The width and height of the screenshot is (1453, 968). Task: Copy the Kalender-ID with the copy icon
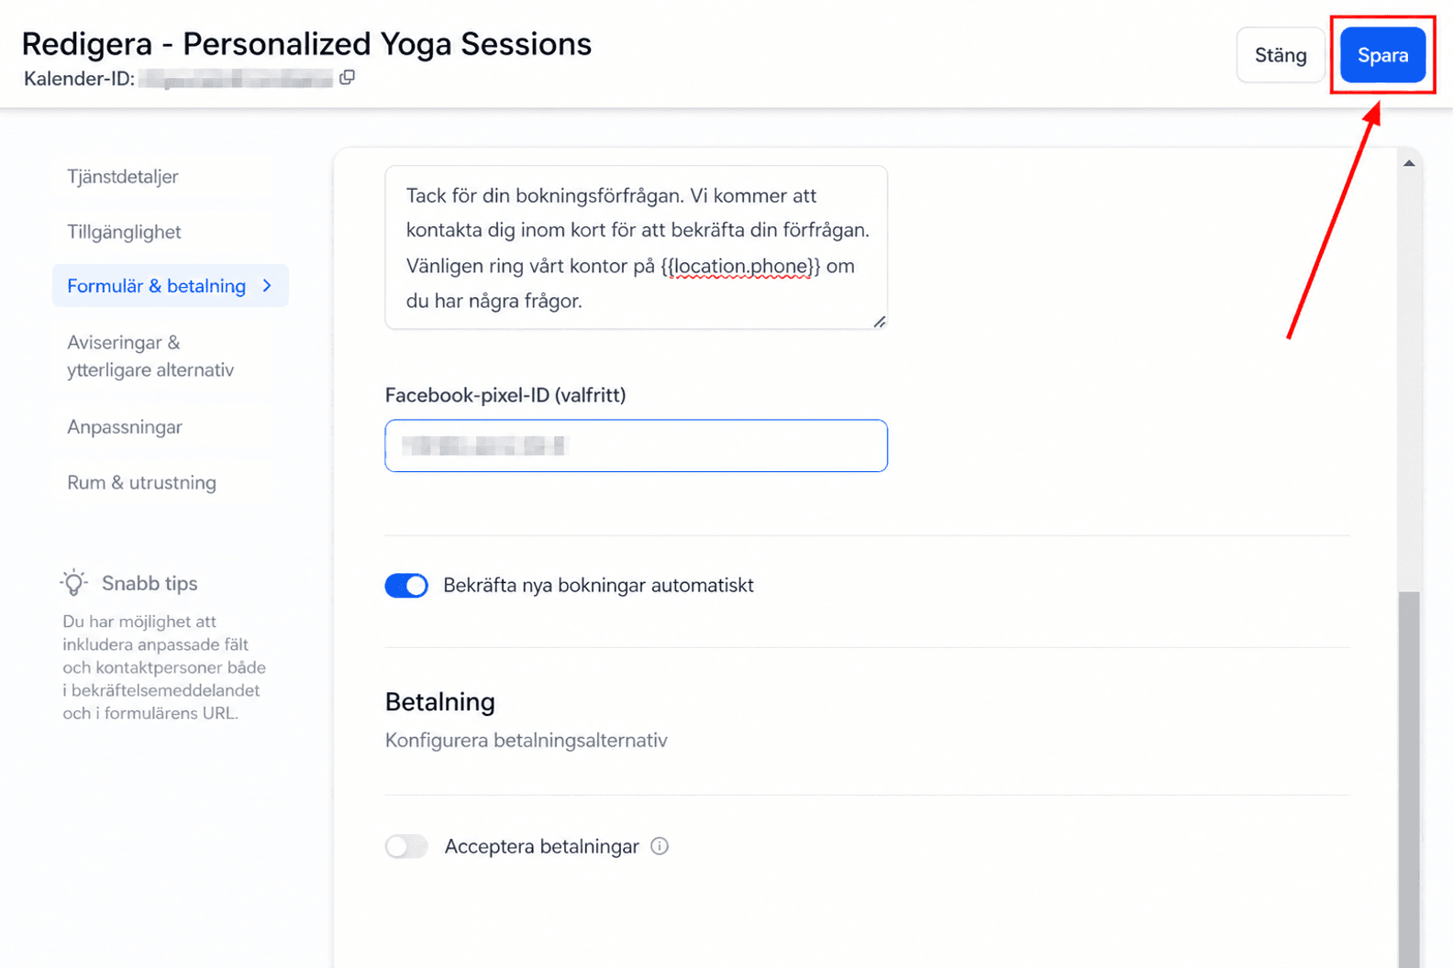(x=347, y=78)
